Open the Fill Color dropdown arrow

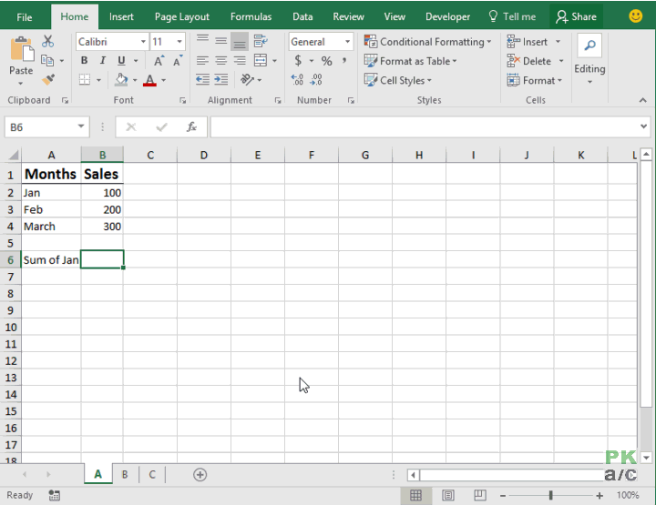coord(135,80)
